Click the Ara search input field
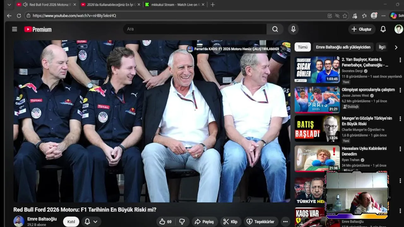The image size is (404, 227). coord(195,29)
